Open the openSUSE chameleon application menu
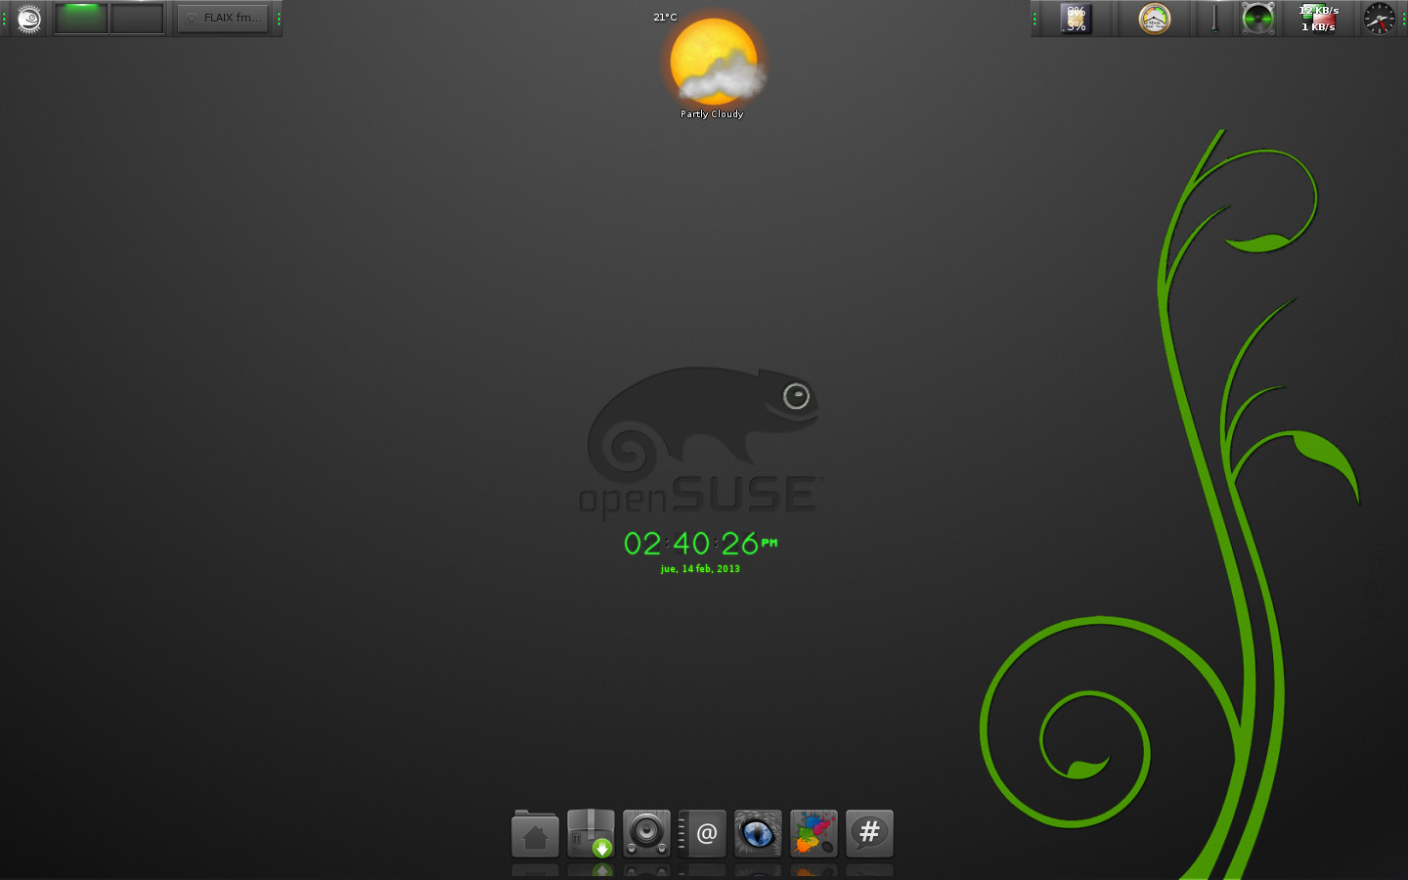This screenshot has height=880, width=1408. 28,18
